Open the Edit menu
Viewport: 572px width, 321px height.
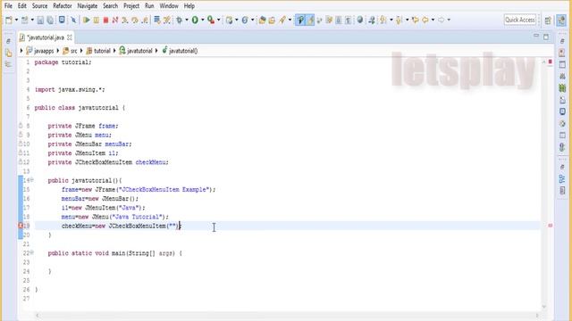pyautogui.click(x=21, y=6)
